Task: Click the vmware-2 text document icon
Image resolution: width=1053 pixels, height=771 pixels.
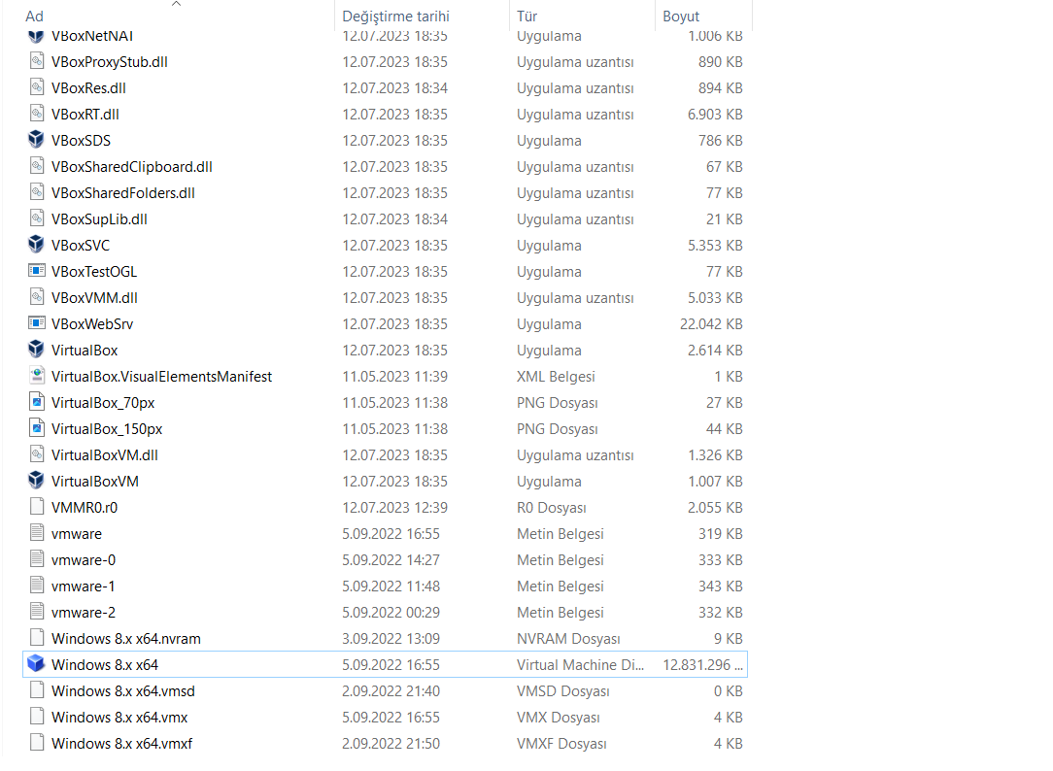Action: (x=37, y=612)
